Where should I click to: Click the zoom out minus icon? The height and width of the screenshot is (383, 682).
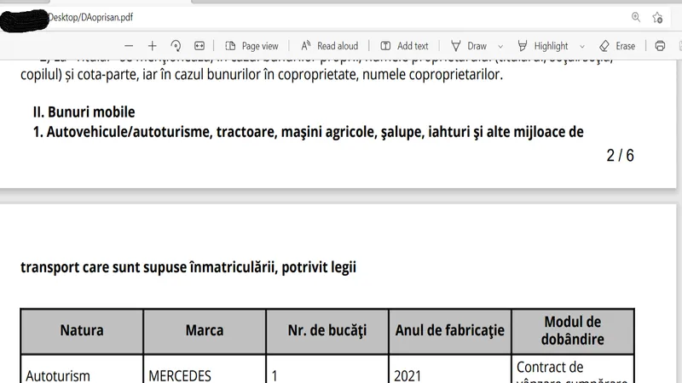129,46
